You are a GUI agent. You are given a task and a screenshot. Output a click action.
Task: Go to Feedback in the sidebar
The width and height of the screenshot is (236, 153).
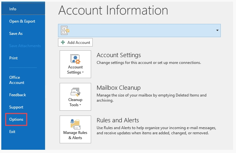tap(18, 95)
